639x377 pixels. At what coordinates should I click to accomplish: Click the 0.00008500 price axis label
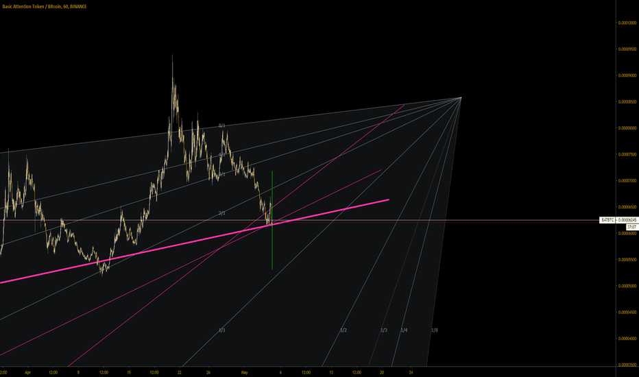[x=627, y=102]
